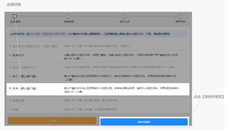Click the info banner about 户籍所在地
This screenshot has width=226, height=131.
point(97,34)
